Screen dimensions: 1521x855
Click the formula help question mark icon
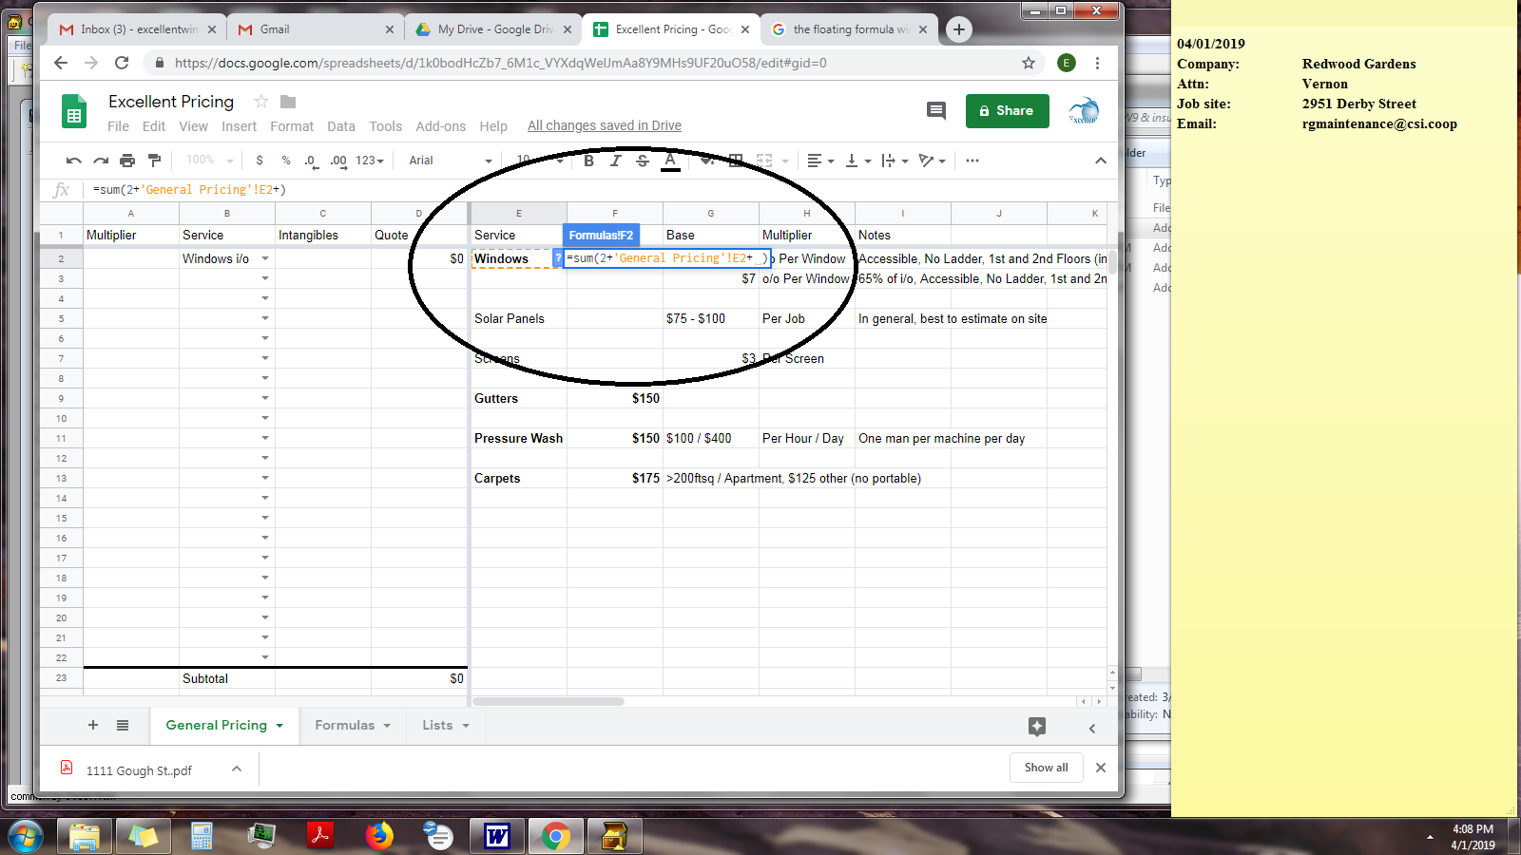click(558, 258)
